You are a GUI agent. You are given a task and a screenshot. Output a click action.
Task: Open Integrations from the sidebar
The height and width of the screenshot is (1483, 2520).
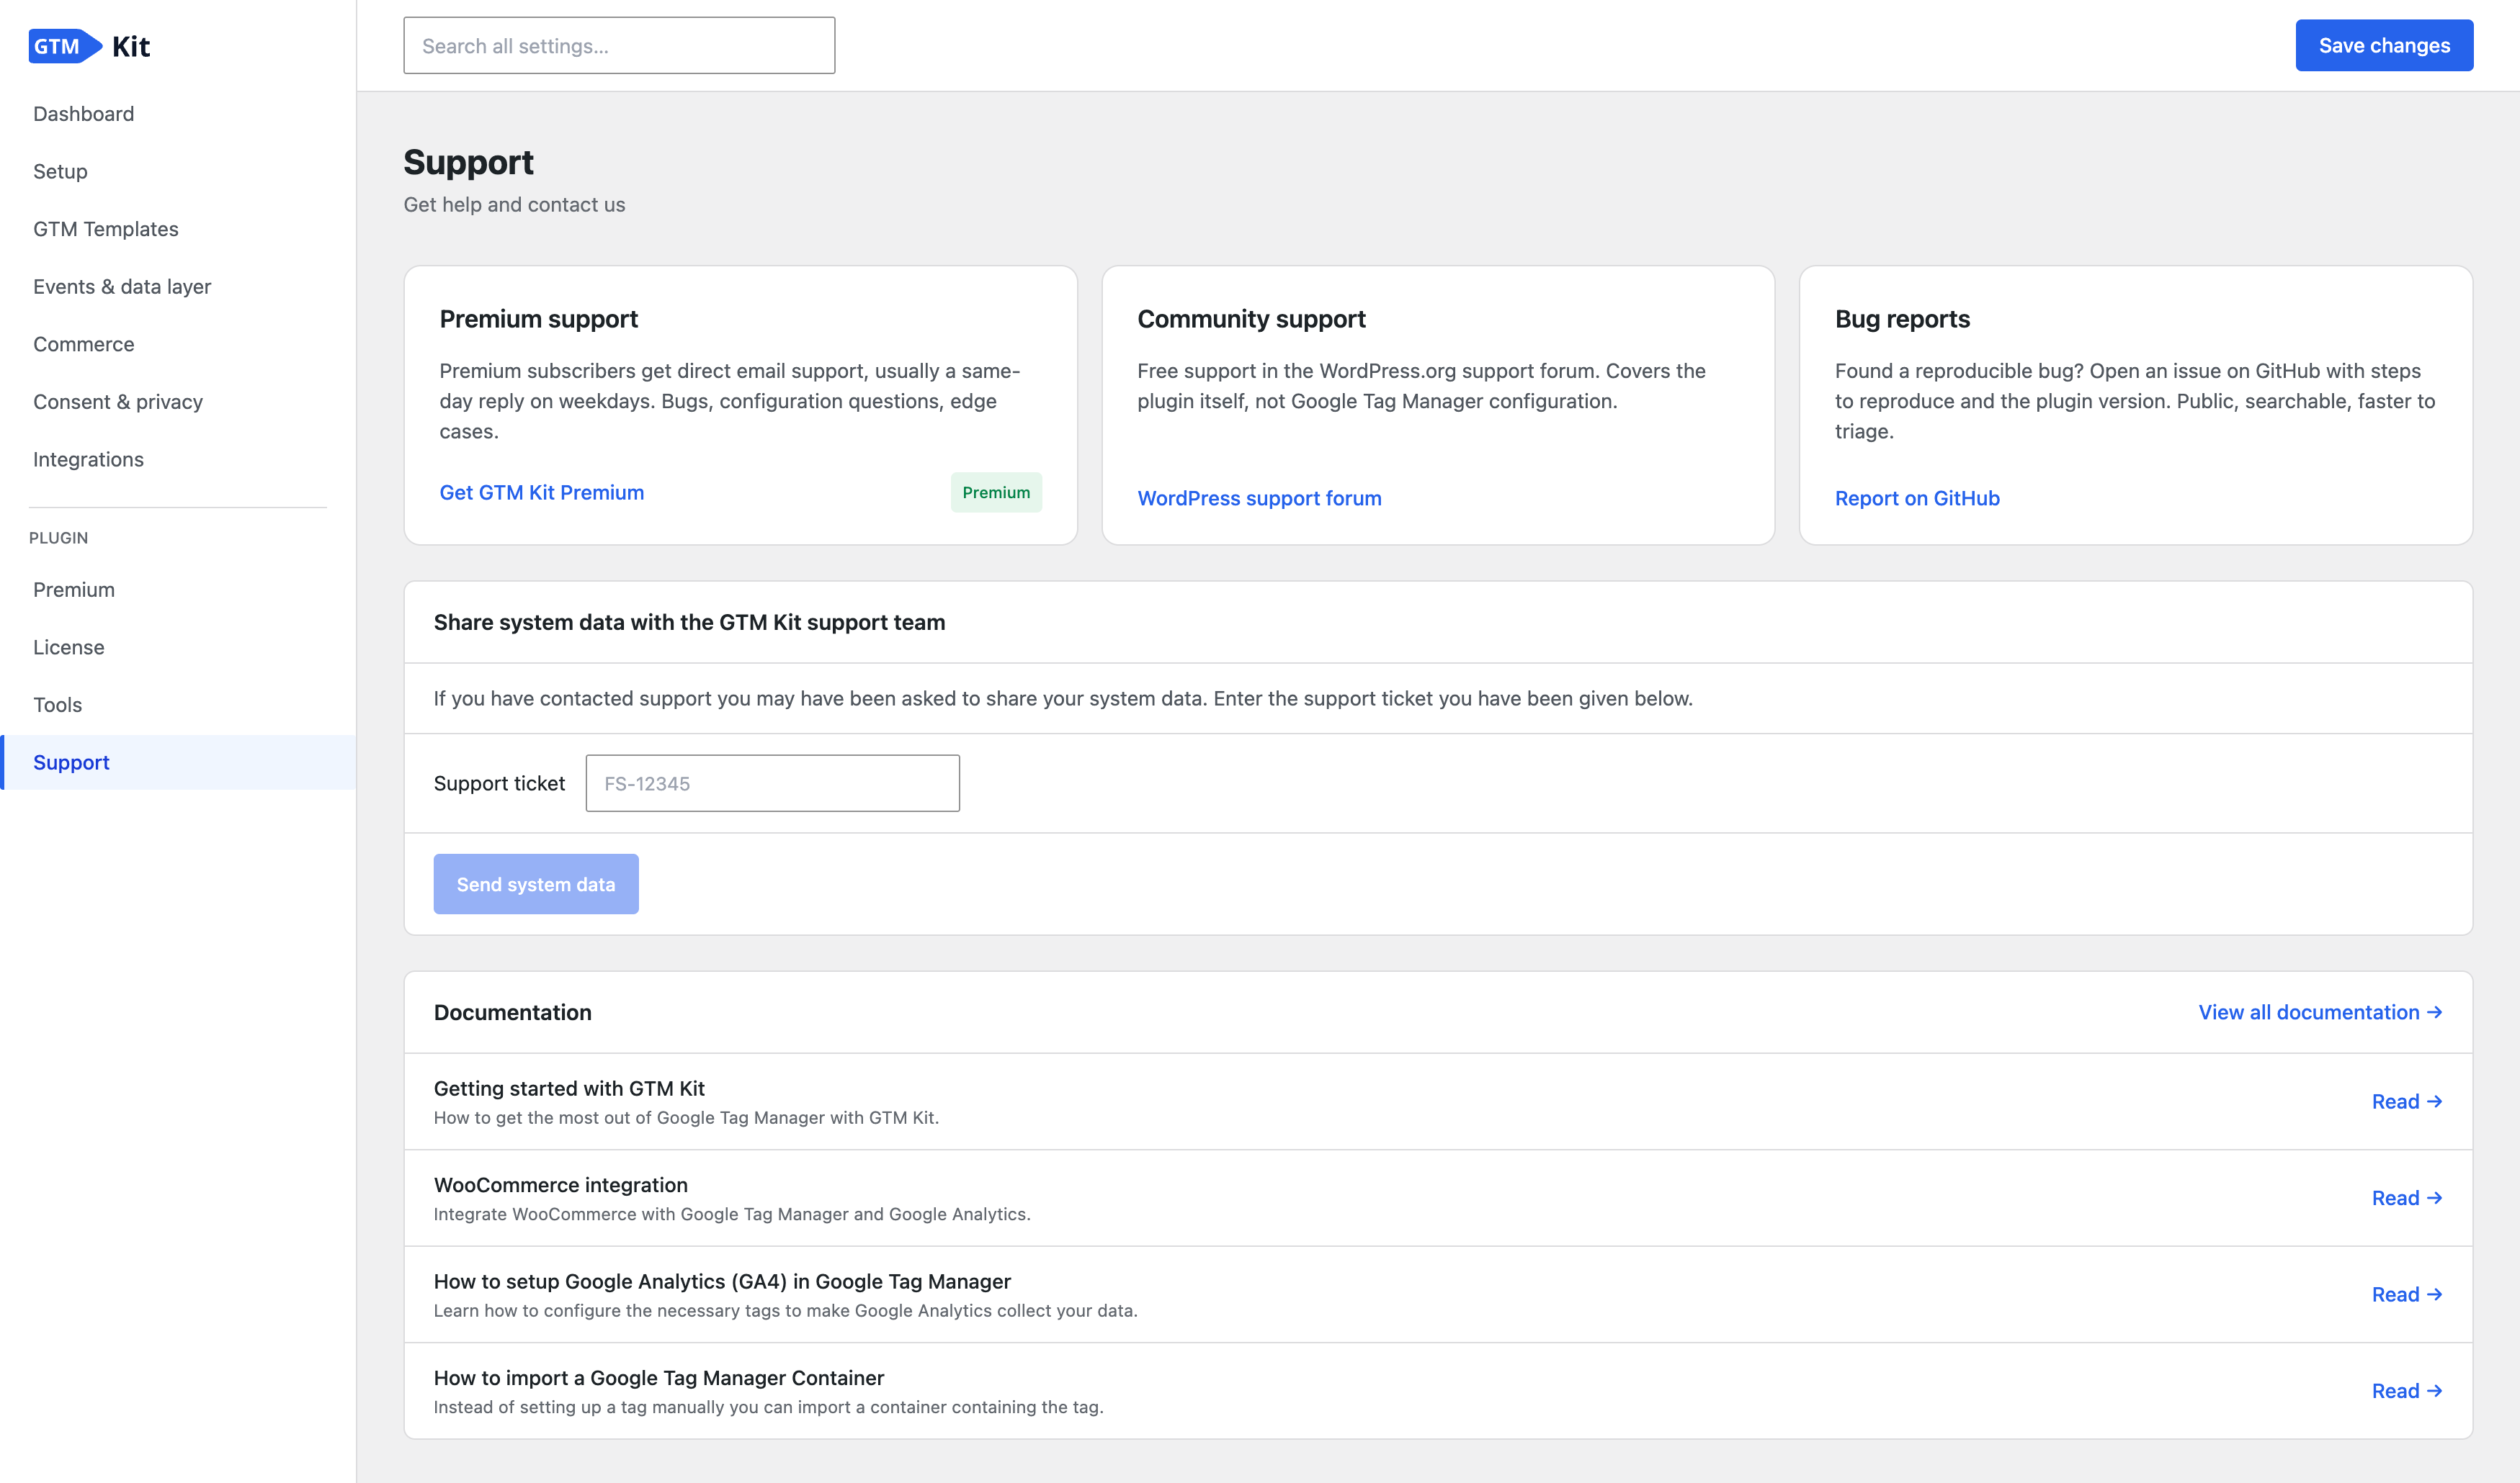point(88,460)
